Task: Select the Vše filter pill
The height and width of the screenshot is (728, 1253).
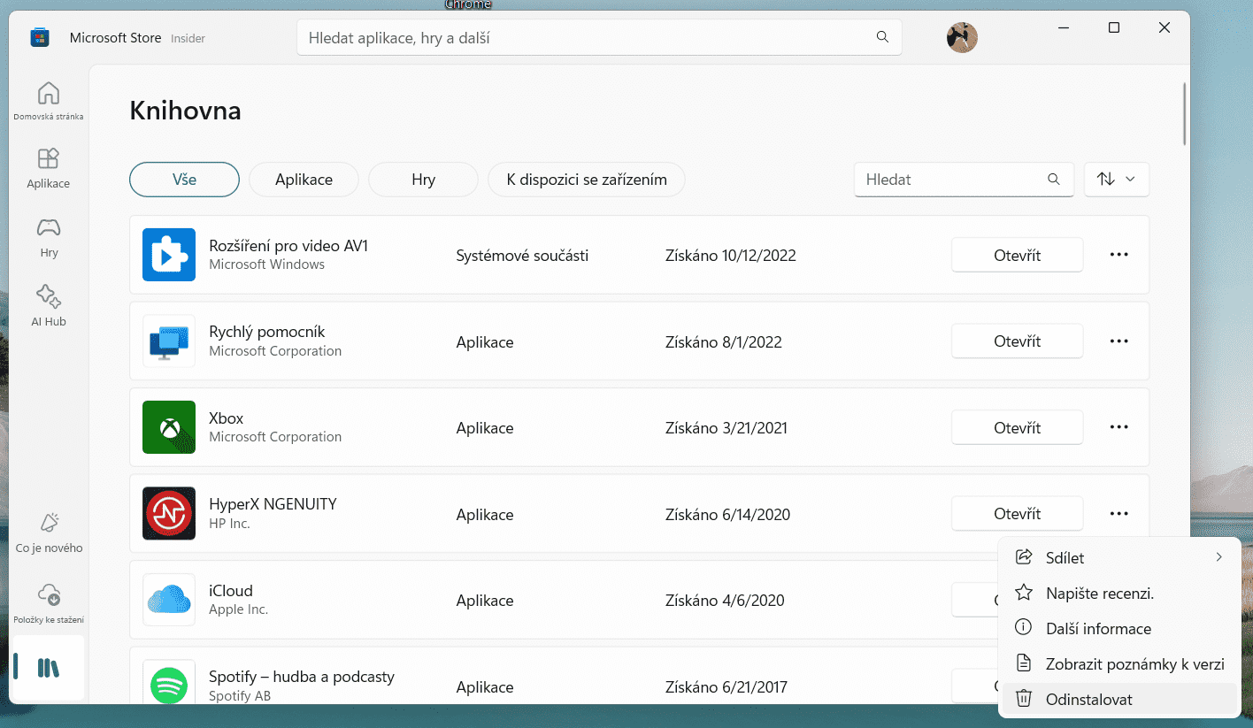Action: (184, 179)
